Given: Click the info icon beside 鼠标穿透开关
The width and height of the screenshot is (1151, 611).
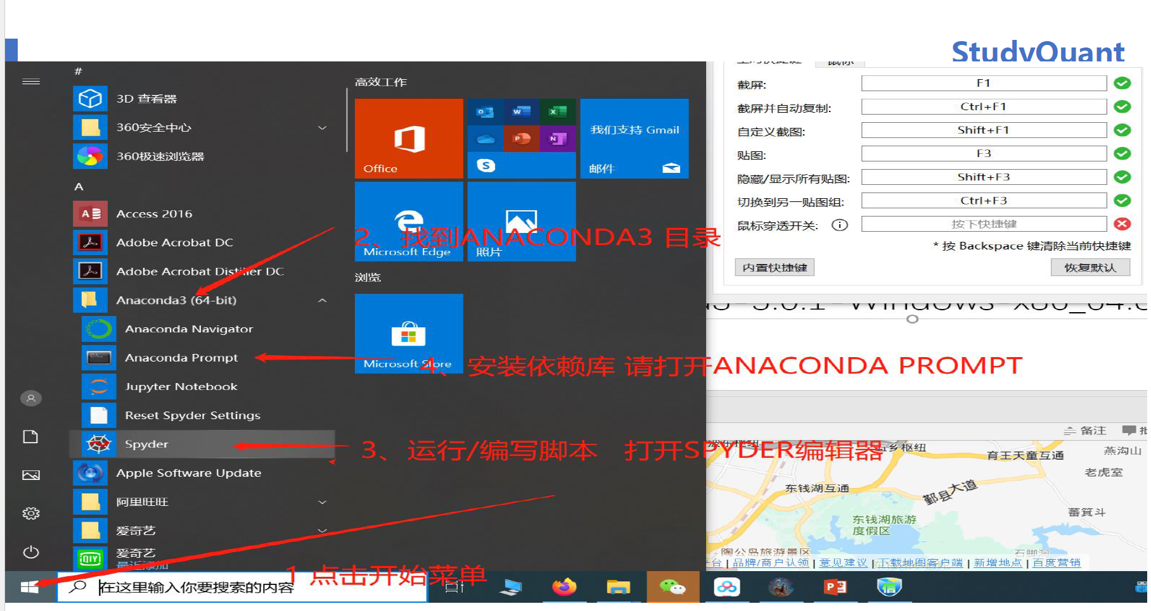Looking at the screenshot, I should pos(840,225).
